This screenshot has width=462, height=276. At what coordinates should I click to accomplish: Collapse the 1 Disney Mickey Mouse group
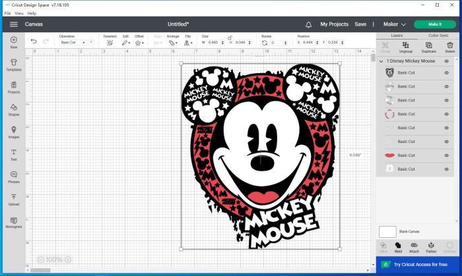[x=381, y=61]
